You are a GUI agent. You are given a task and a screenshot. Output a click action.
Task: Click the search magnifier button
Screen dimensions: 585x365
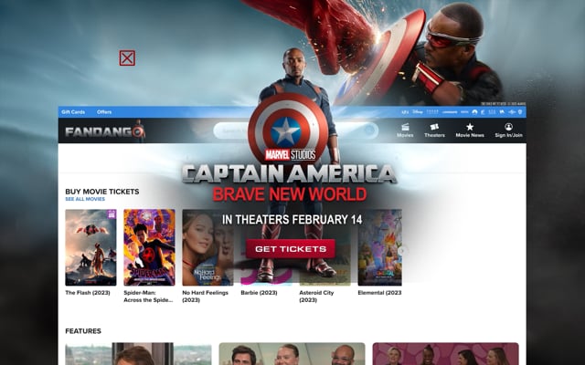point(369,130)
